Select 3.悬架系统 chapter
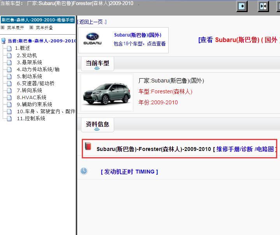The image size is (280, 235). (30, 63)
